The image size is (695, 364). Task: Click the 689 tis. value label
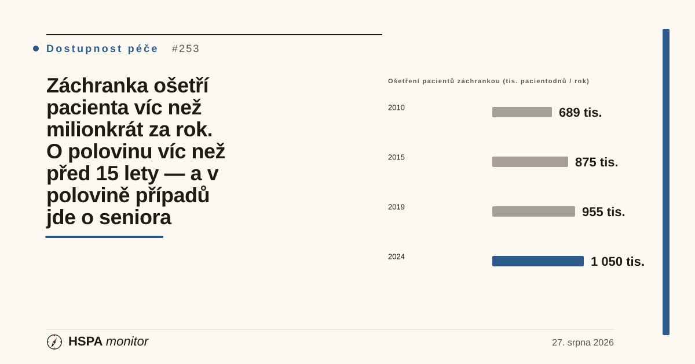tap(580, 113)
